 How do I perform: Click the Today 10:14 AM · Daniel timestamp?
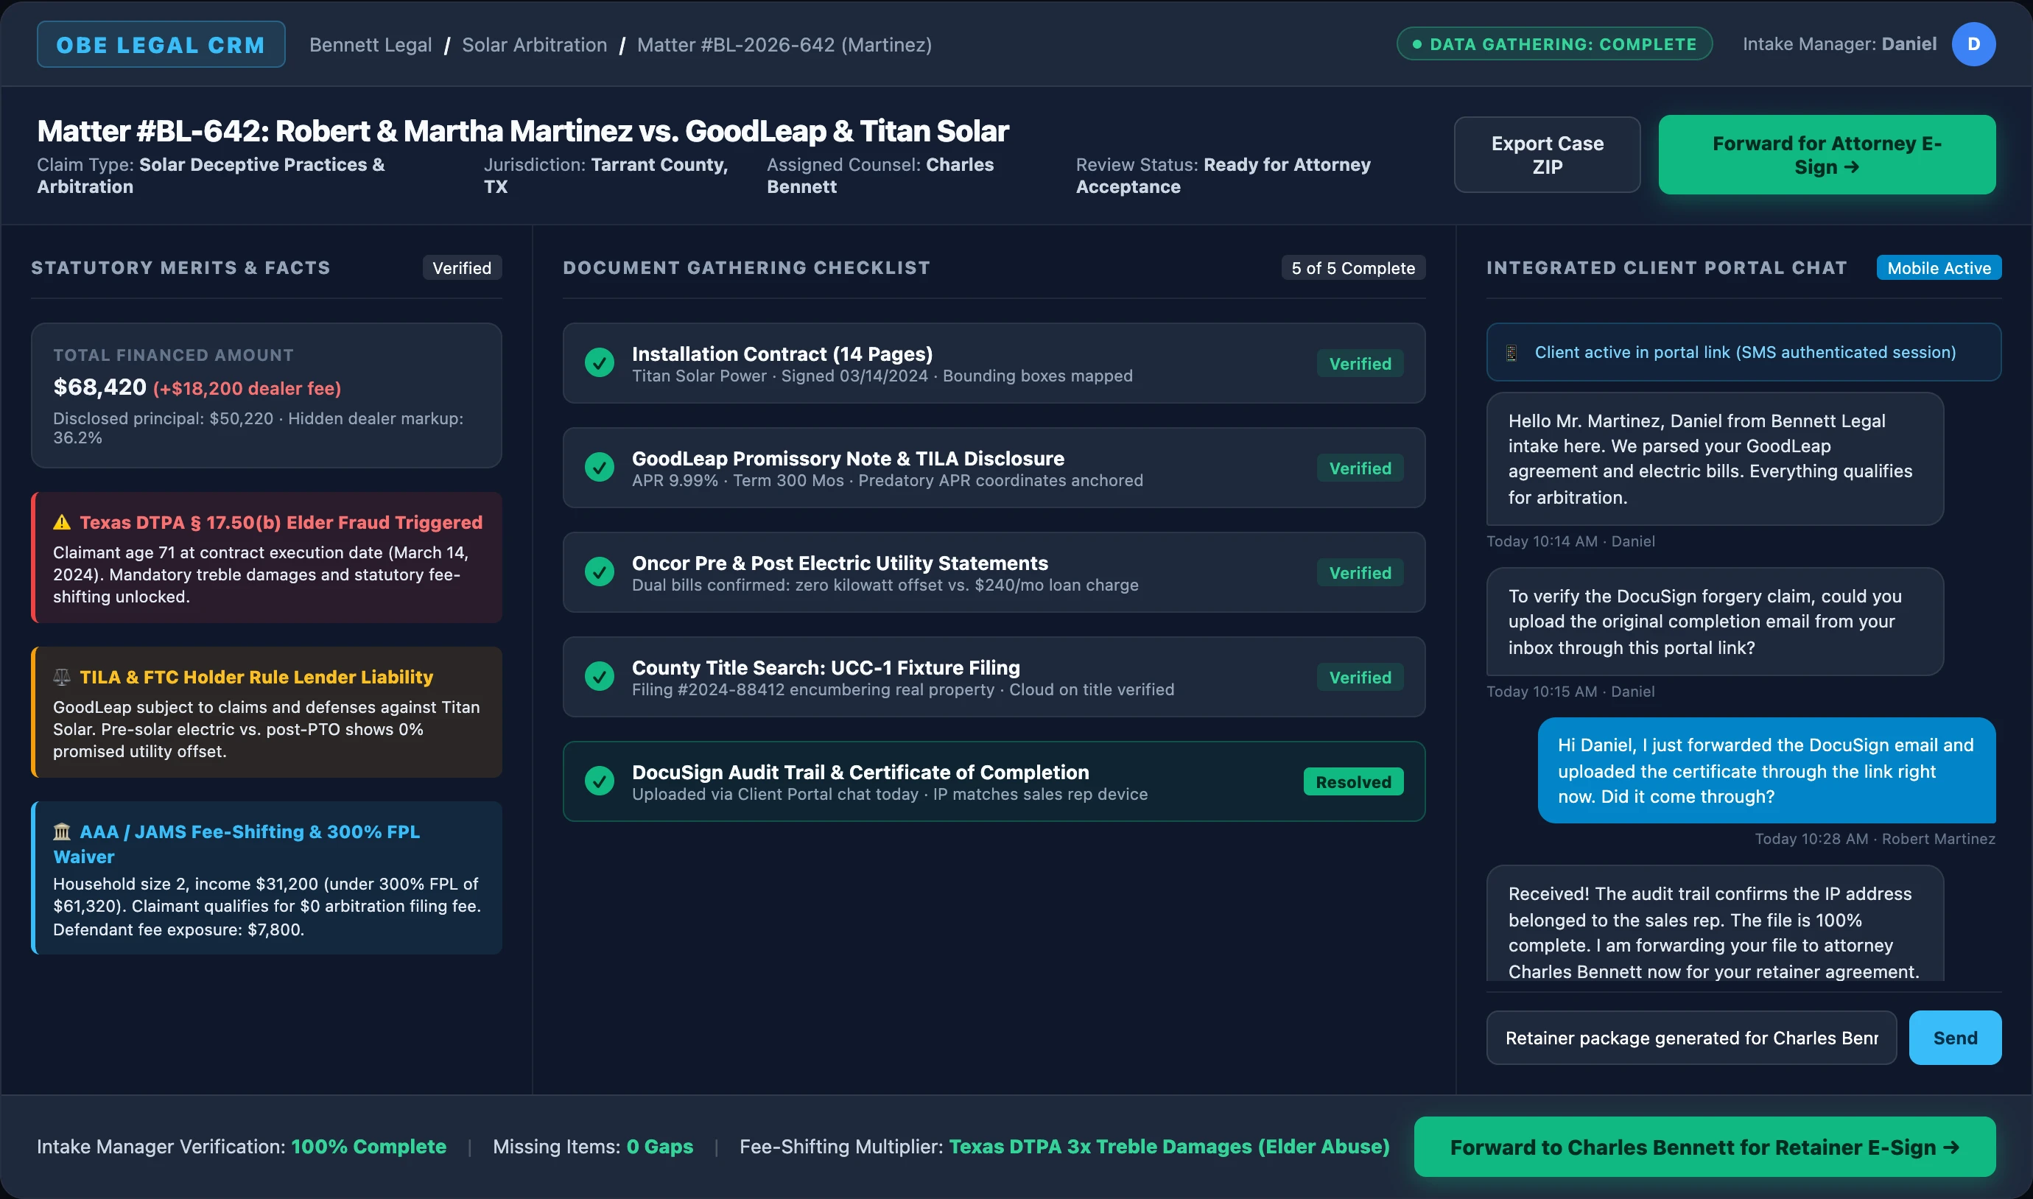click(x=1570, y=541)
